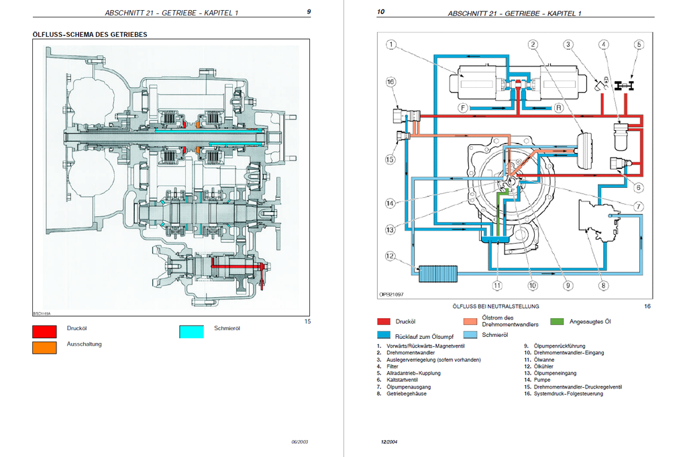Click the light blue Schmieröl swatch on the right page
The height and width of the screenshot is (457, 687).
(x=470, y=335)
